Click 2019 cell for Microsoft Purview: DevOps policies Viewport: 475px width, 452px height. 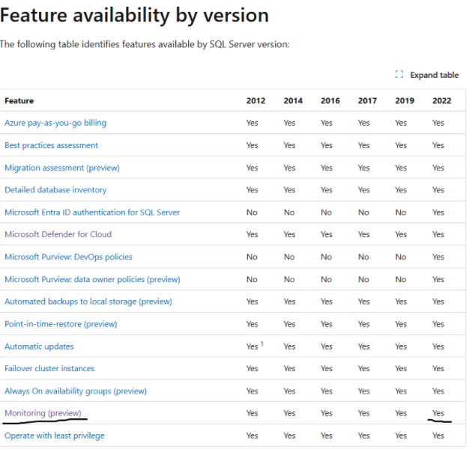(x=401, y=257)
